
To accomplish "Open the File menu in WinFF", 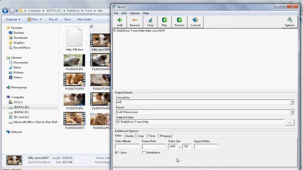I will [116, 13].
